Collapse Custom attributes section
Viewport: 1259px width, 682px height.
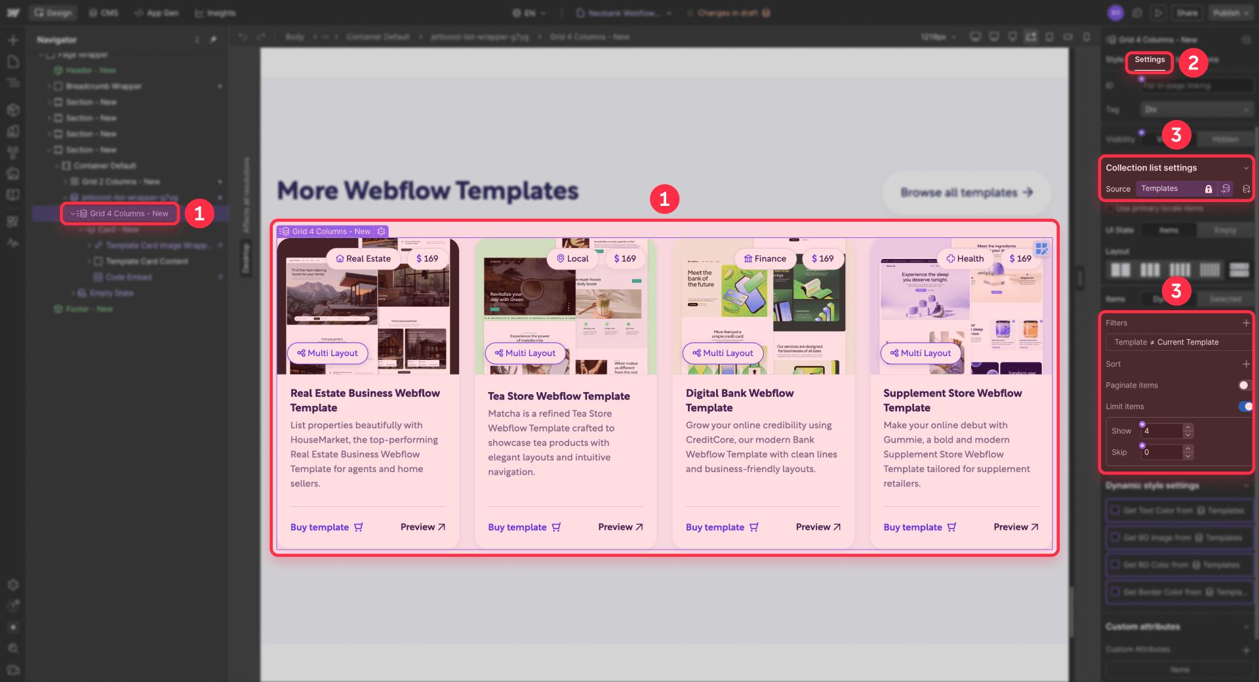coord(1246,627)
